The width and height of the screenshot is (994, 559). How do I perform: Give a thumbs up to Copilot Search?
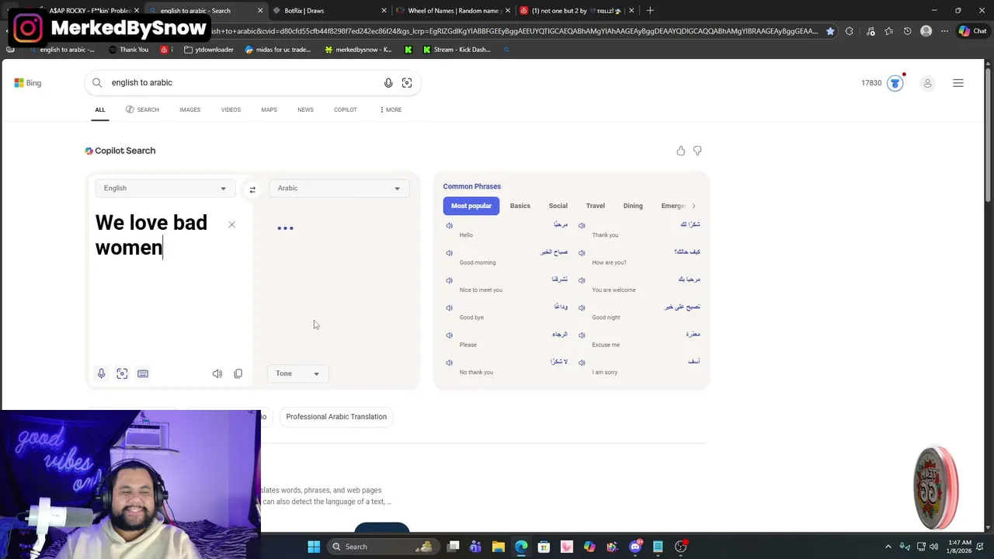(681, 151)
